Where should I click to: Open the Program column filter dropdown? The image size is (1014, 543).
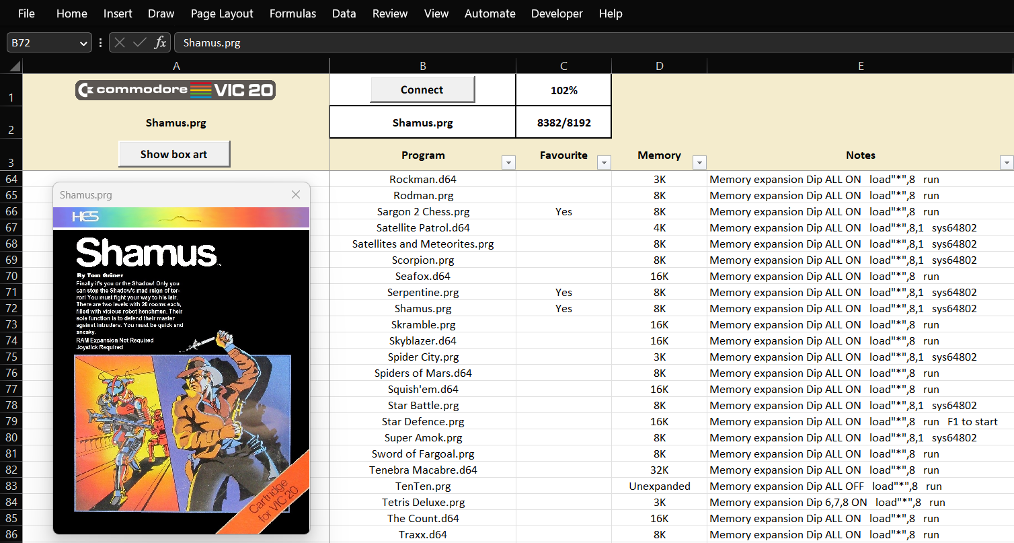(x=508, y=163)
